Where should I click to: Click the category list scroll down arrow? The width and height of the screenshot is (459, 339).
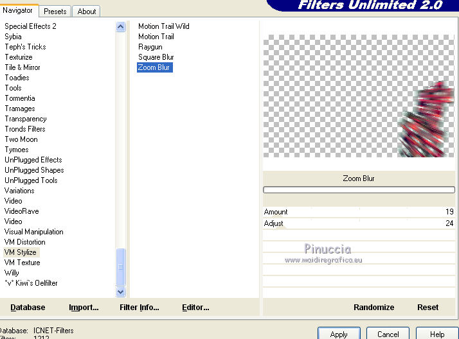pyautogui.click(x=121, y=291)
